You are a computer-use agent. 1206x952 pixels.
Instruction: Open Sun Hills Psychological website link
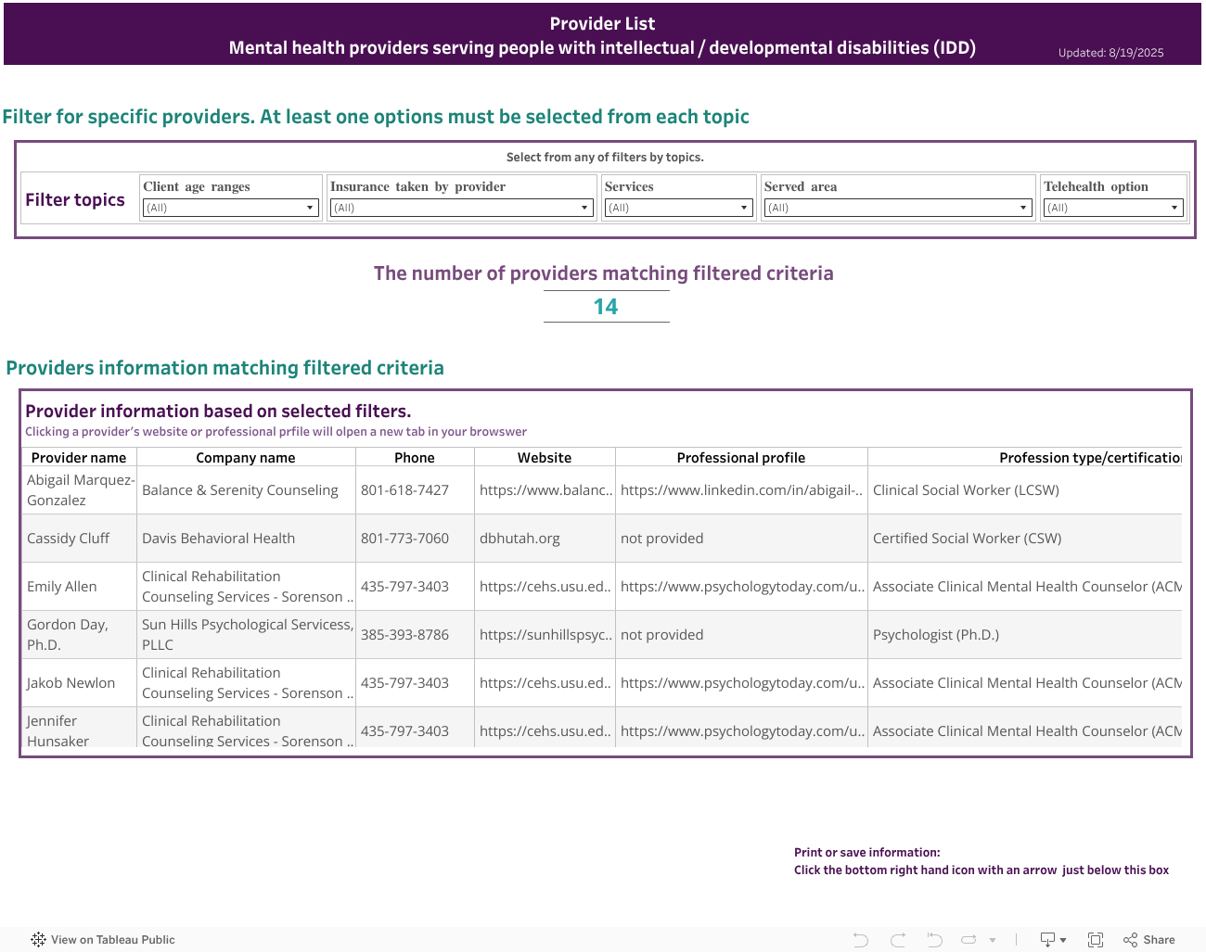(545, 635)
